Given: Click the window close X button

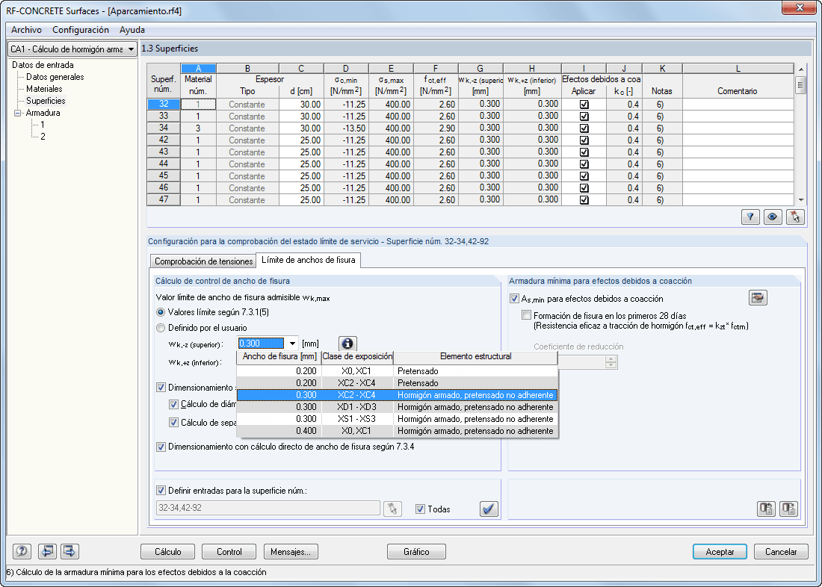Looking at the screenshot, I should pos(799,7).
